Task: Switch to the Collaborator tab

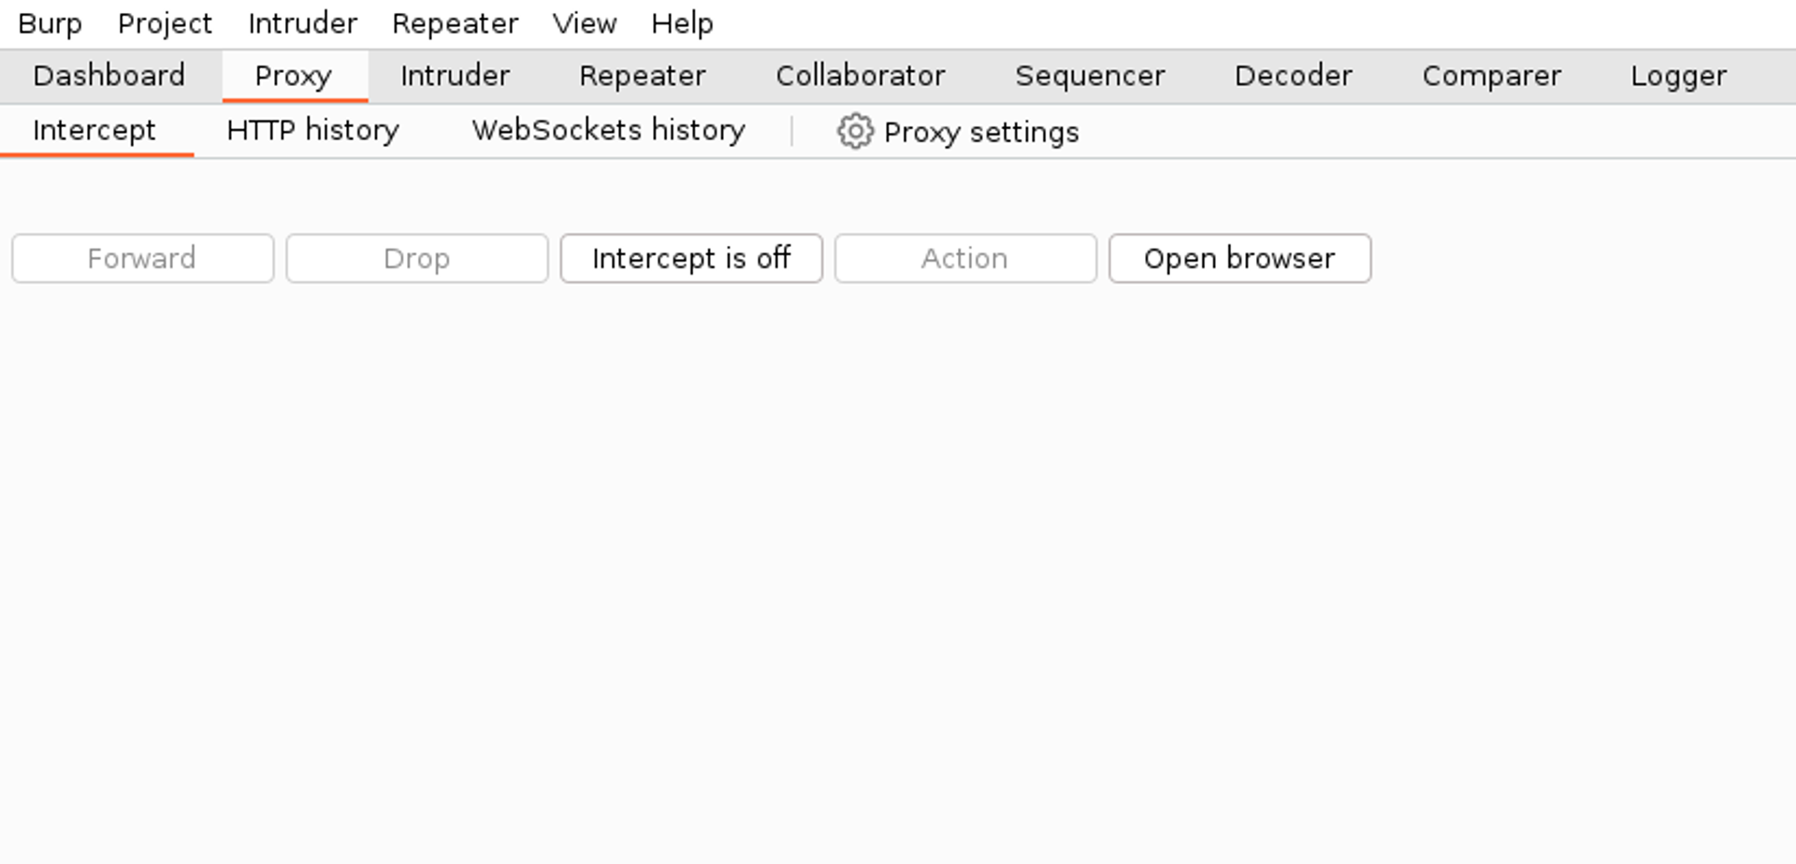Action: pyautogui.click(x=861, y=76)
